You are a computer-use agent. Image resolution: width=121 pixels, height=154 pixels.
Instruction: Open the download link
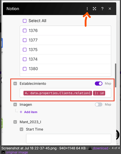pos(100,148)
